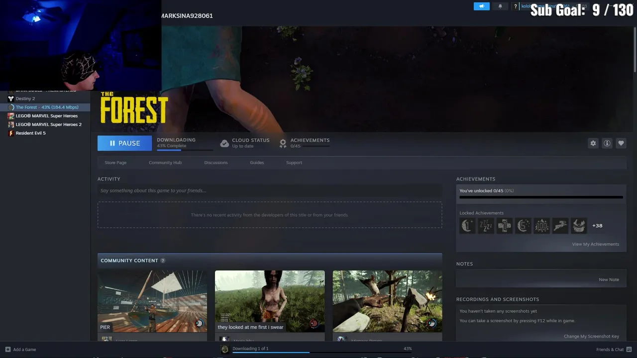Show the remaining +38 locked achievements

pos(597,226)
